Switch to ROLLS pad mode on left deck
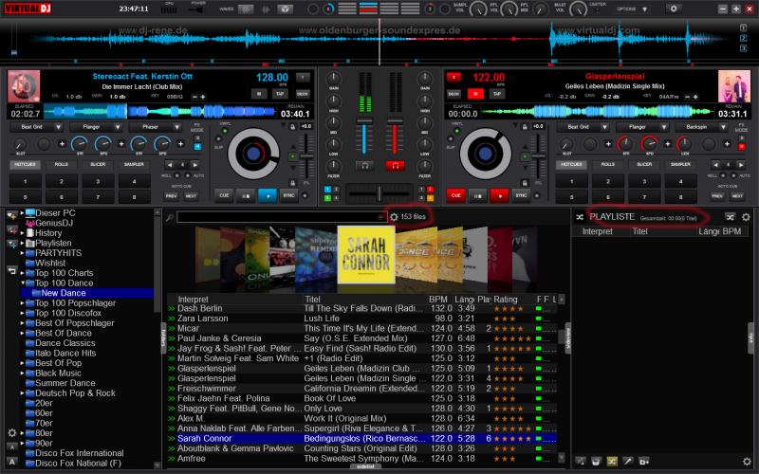The image size is (759, 474). coord(63,164)
